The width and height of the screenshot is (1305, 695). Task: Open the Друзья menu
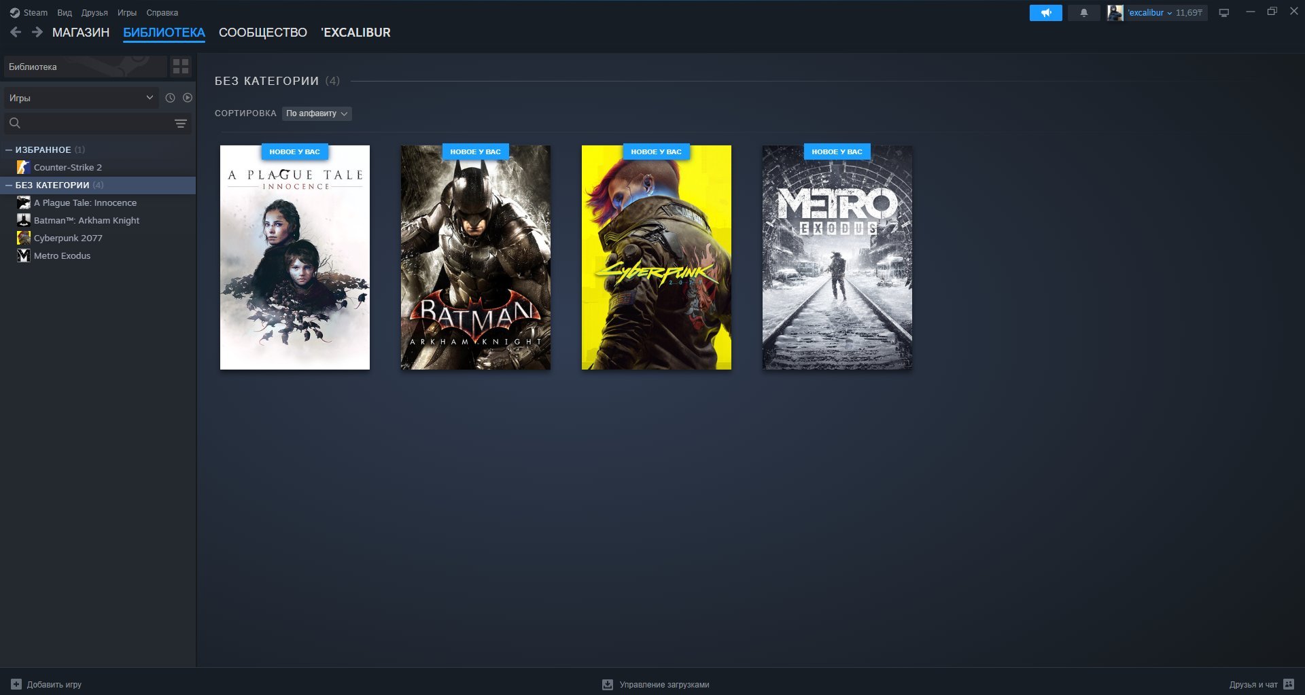(94, 12)
